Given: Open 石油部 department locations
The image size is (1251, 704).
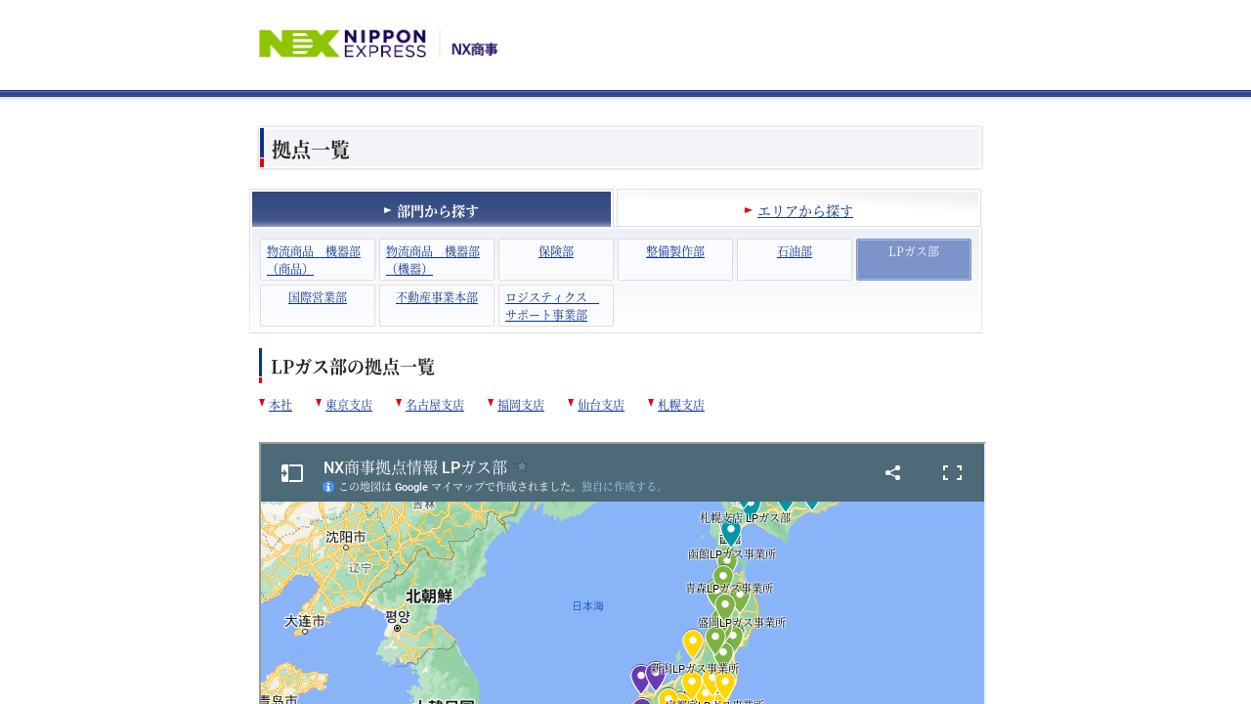Looking at the screenshot, I should pyautogui.click(x=795, y=252).
